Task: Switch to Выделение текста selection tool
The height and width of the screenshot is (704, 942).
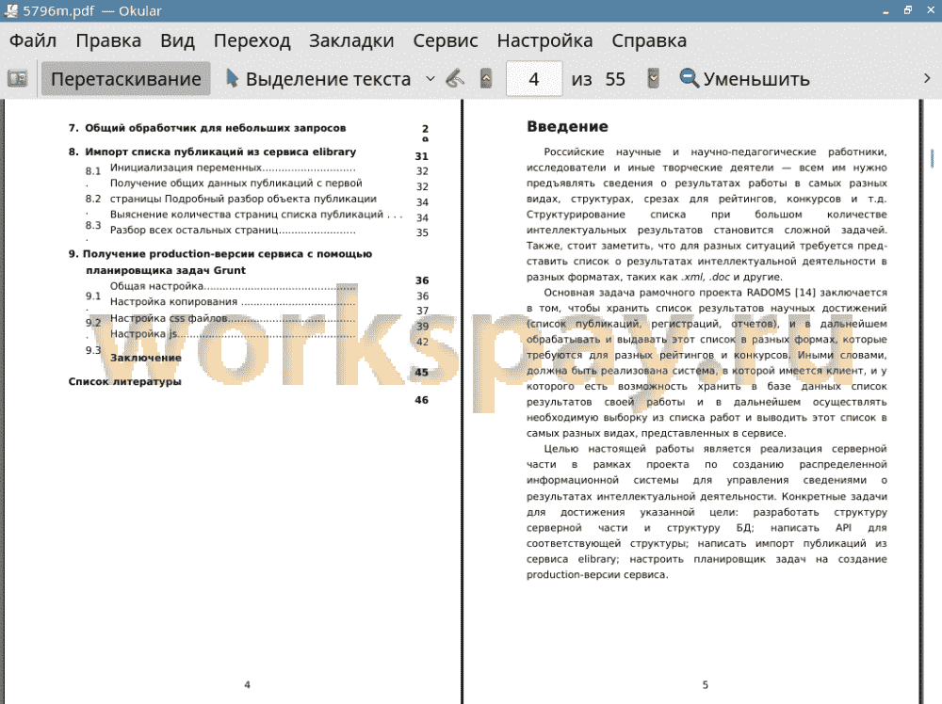Action: coord(319,79)
